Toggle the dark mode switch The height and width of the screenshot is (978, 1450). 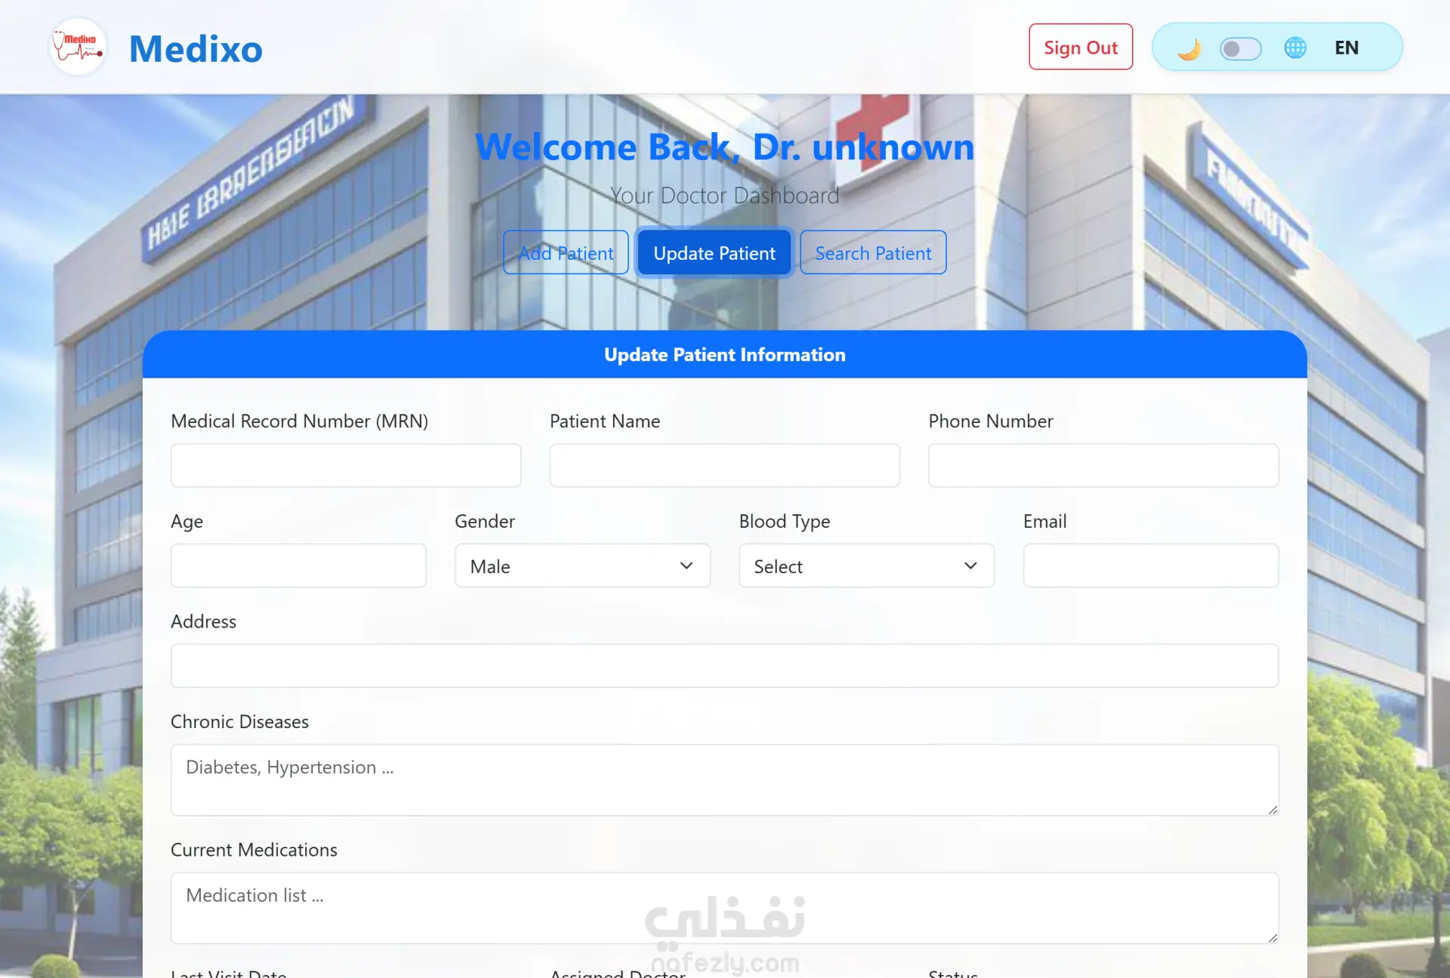(1240, 48)
